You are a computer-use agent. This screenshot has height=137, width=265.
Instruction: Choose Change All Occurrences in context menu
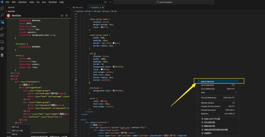(x=218, y=107)
